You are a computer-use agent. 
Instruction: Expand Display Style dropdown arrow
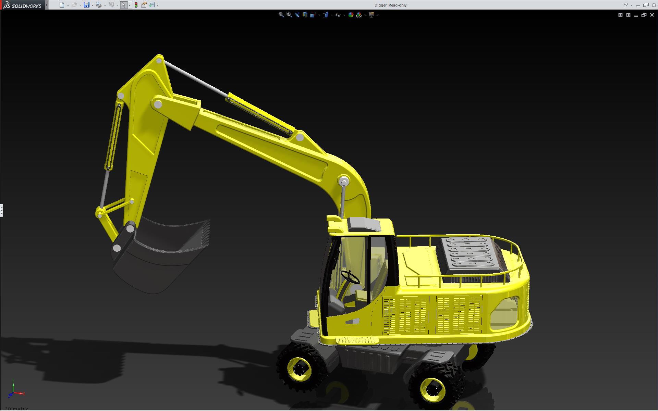point(332,15)
